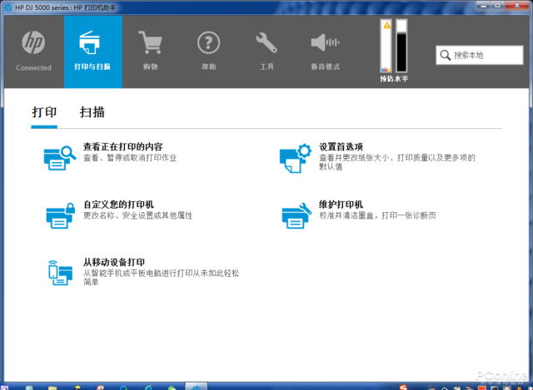Click the HP app taskbar button
This screenshot has width=533, height=390.
[197, 387]
